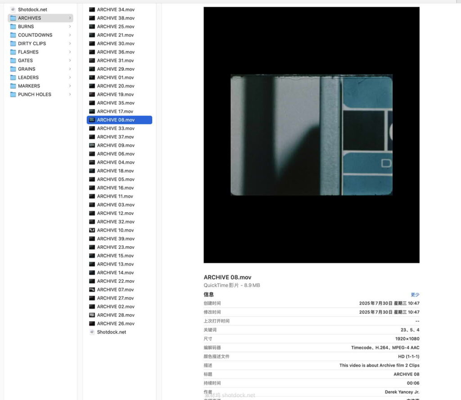Click the BURNS folder icon
This screenshot has width=461, height=400.
click(x=13, y=27)
